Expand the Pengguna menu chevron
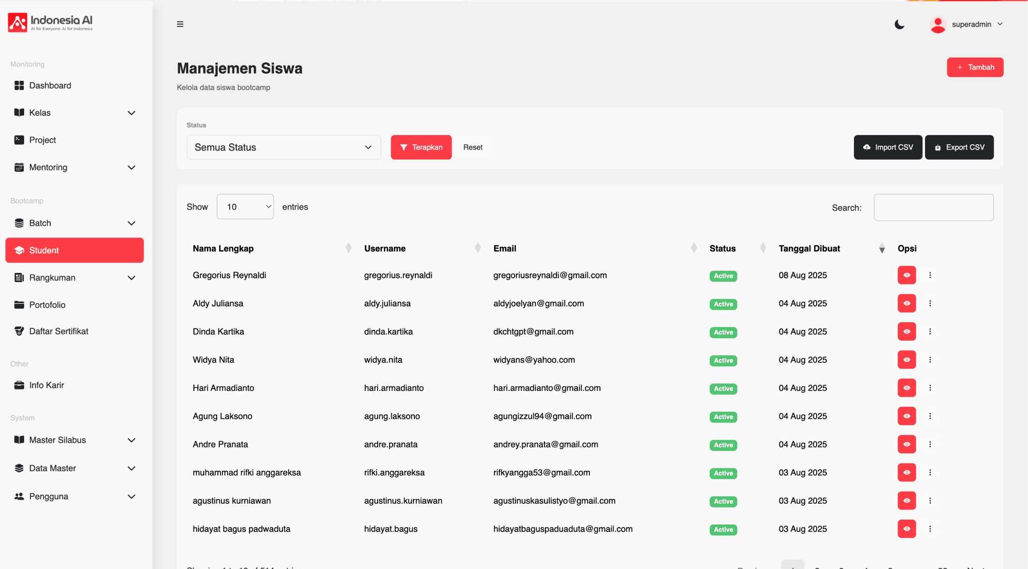The image size is (1028, 569). pos(131,496)
